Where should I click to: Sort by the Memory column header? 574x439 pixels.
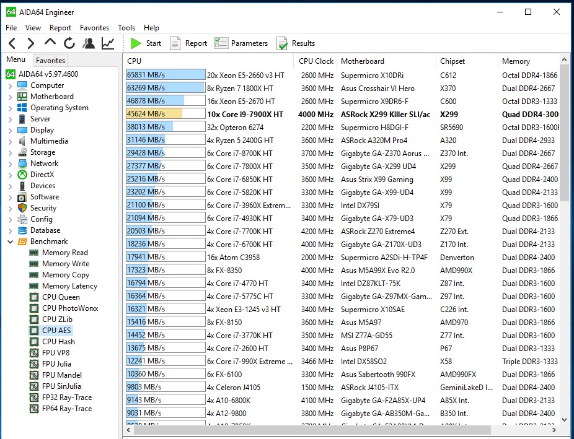(x=529, y=61)
